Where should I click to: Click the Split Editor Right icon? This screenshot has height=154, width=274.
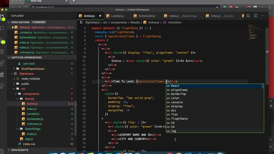point(256,16)
